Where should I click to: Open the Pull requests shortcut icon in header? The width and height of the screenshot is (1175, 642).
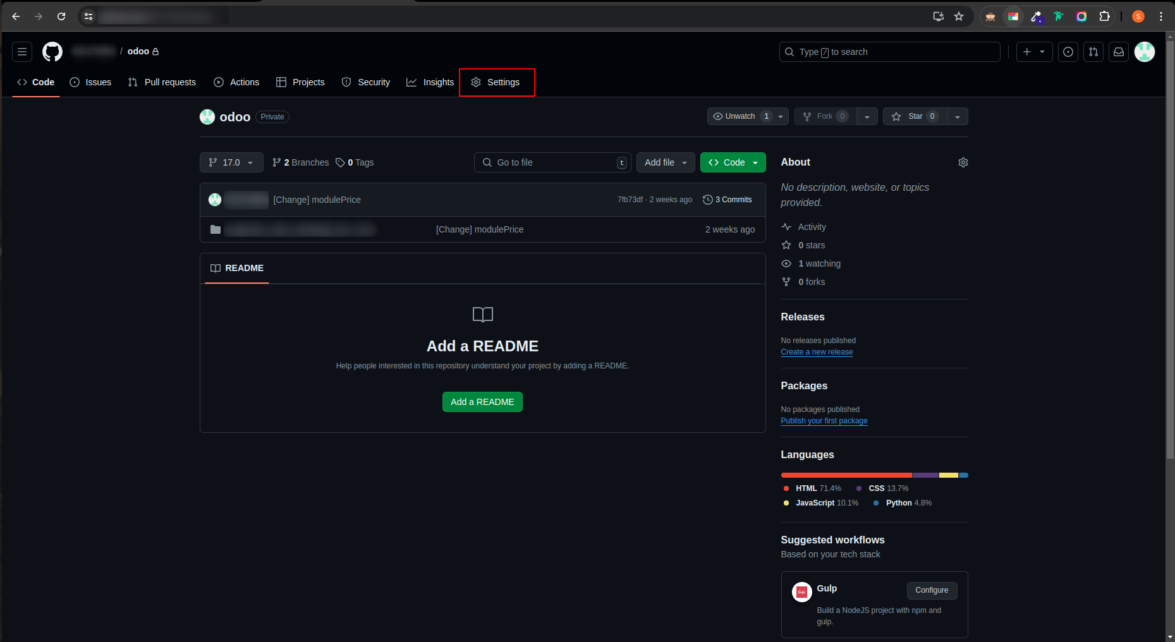[x=1093, y=52]
